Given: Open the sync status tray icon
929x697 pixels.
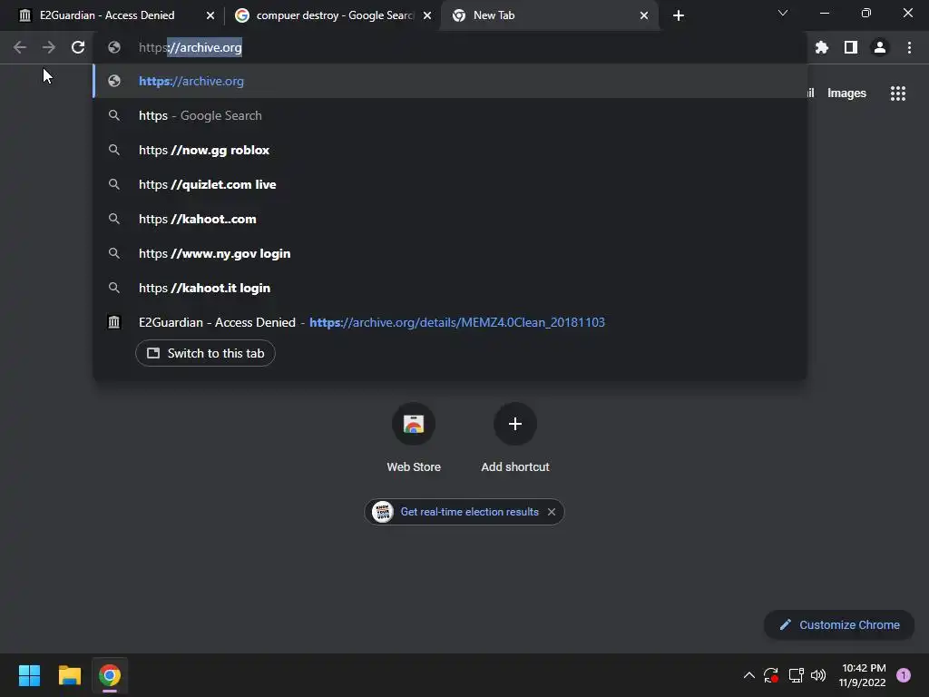Looking at the screenshot, I should [771, 675].
